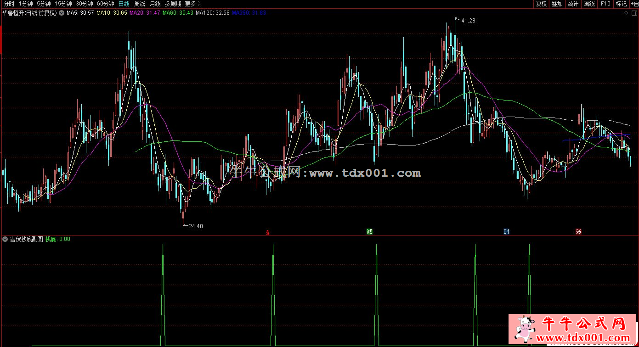Select the 15分钟 period tab
This screenshot has height=347, width=639.
click(x=63, y=4)
